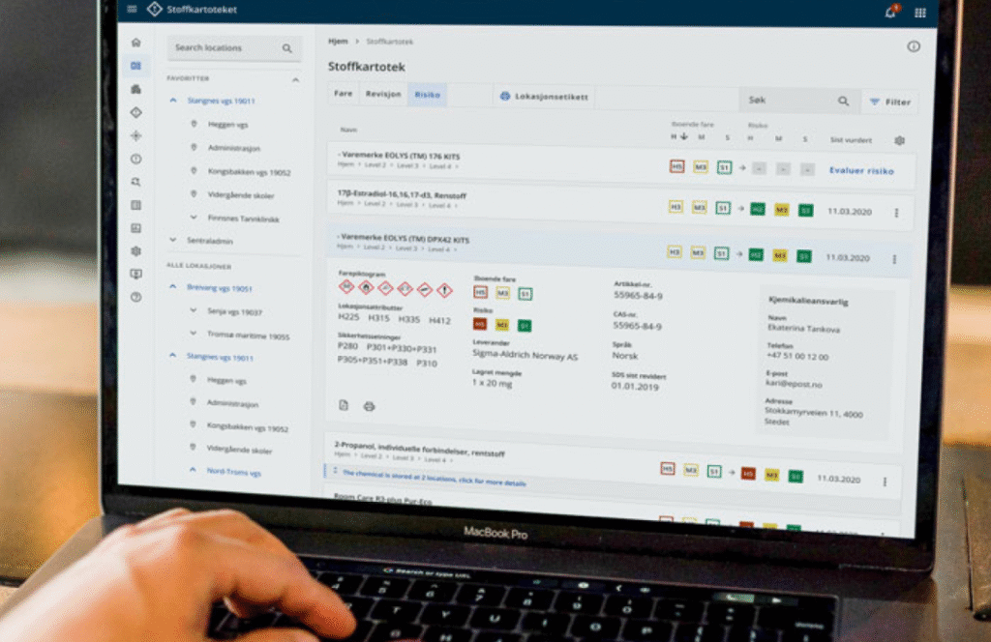The width and height of the screenshot is (991, 642).
Task: Collapse Nord-Troms vgs node
Action: click(x=193, y=470)
